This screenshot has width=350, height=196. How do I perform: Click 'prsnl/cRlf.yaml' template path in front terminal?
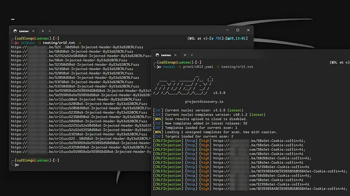(198, 67)
